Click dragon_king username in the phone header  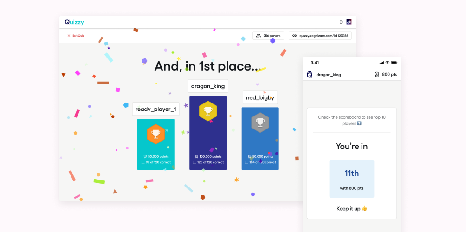(329, 75)
